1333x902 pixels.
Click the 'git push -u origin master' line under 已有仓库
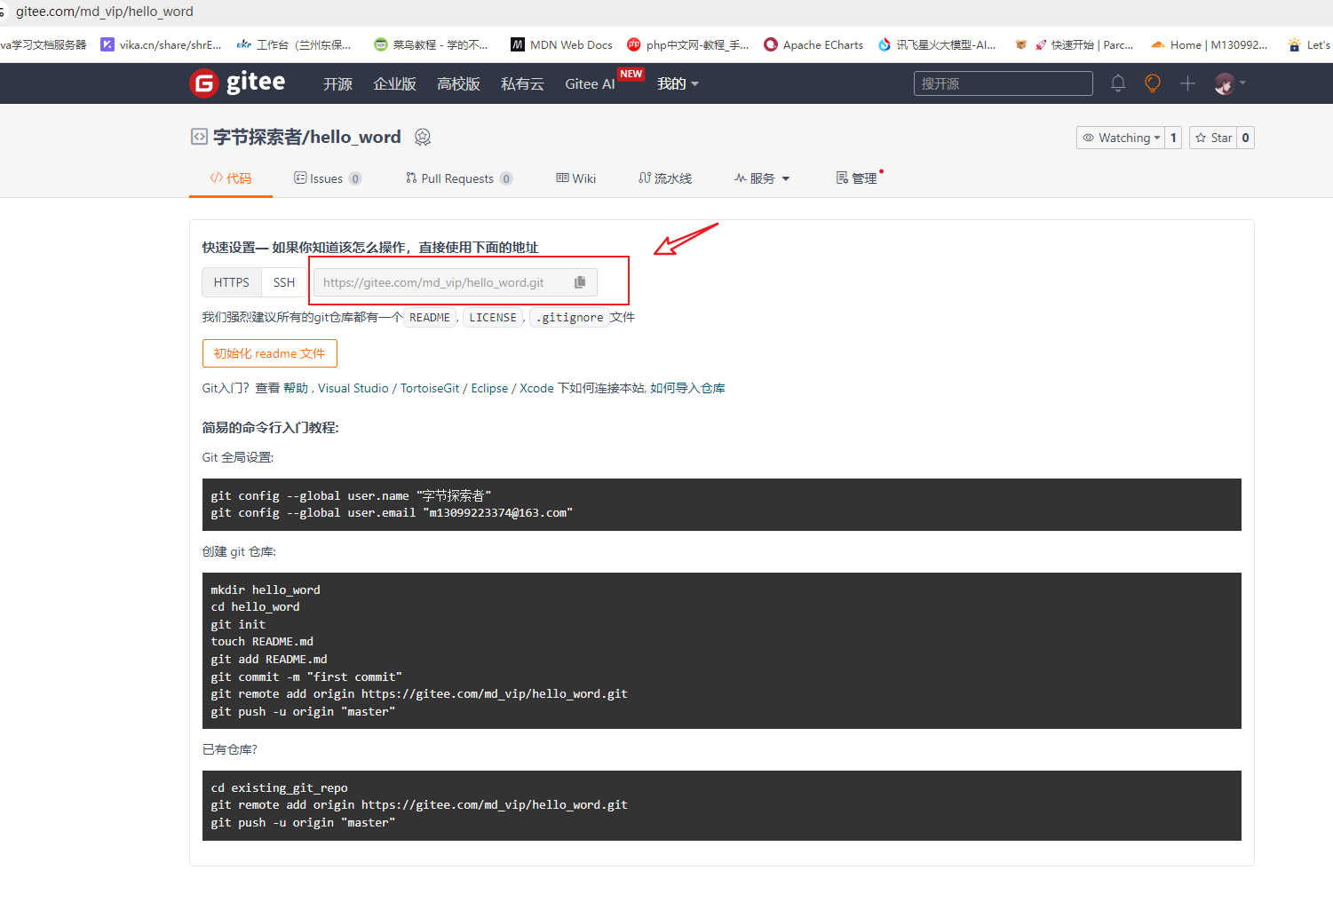[303, 822]
